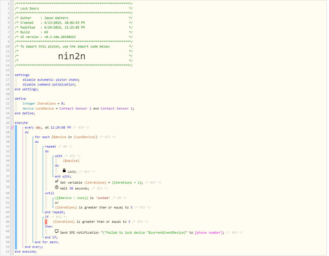This screenshot has height=256, width=329.
Task: Click the lock icon beside Lock command
Action: click(64, 170)
